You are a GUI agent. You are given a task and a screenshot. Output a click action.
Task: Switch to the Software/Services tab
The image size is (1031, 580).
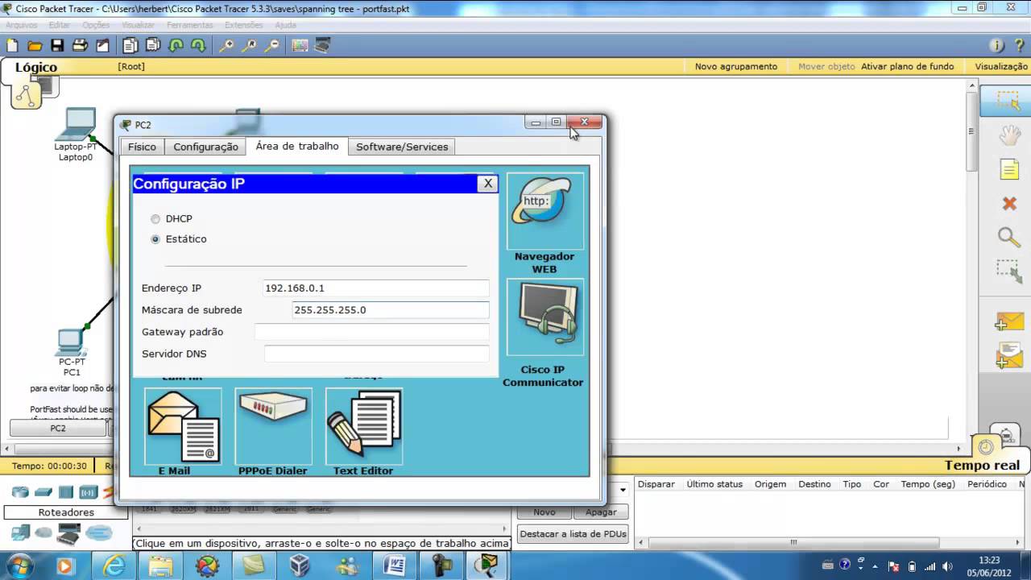(x=402, y=147)
